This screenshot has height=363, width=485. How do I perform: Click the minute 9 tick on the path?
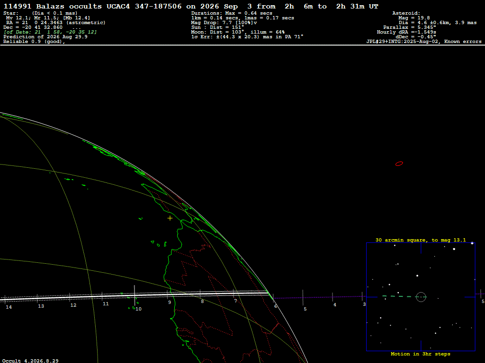coord(168,294)
